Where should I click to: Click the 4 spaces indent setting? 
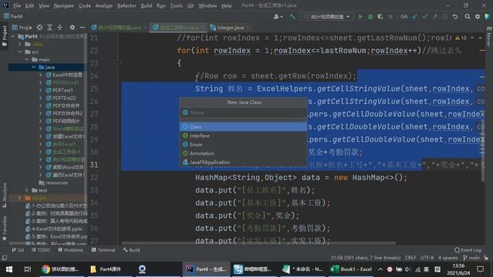[x=448, y=258]
